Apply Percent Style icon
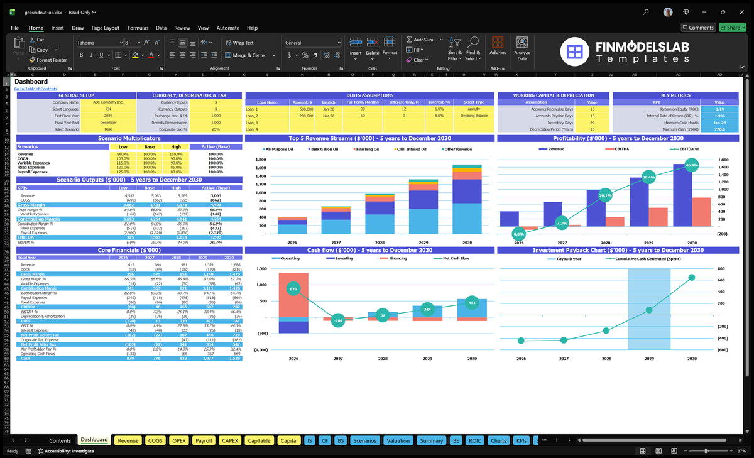This screenshot has width=754, height=458. coord(305,55)
